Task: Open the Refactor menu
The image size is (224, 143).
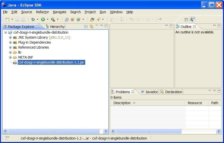Action: (x=42, y=12)
